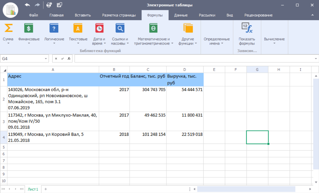The width and height of the screenshot is (319, 193).
Task: Open the cell name box dropdown arrow
Action: click(46, 59)
